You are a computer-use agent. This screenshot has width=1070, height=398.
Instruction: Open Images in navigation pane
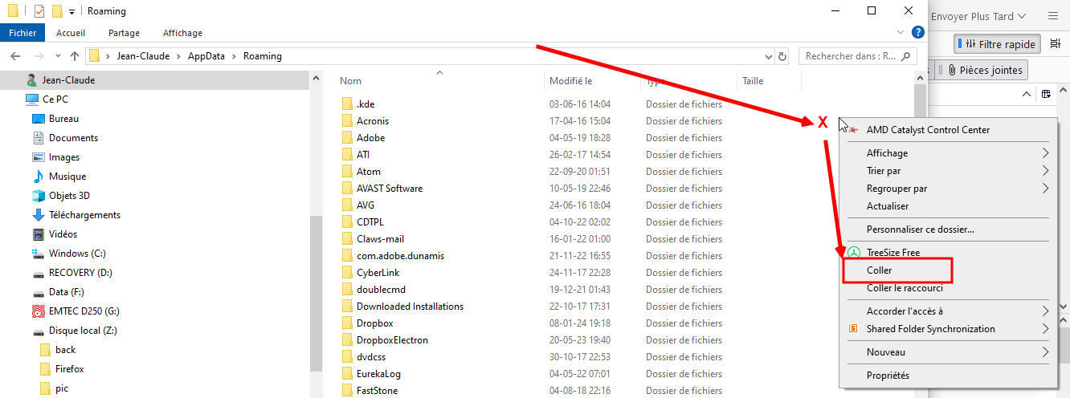(64, 157)
